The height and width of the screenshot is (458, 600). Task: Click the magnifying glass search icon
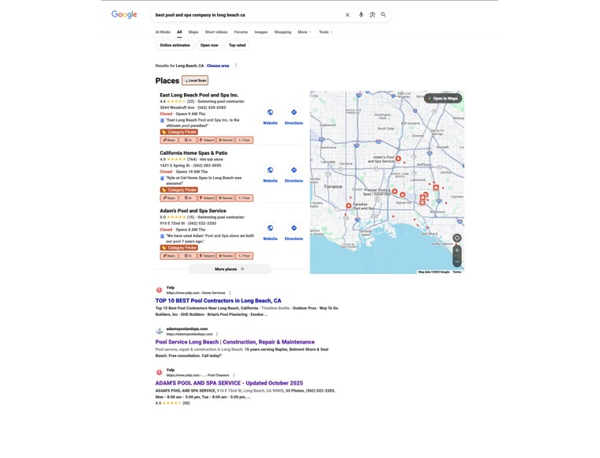(x=384, y=15)
